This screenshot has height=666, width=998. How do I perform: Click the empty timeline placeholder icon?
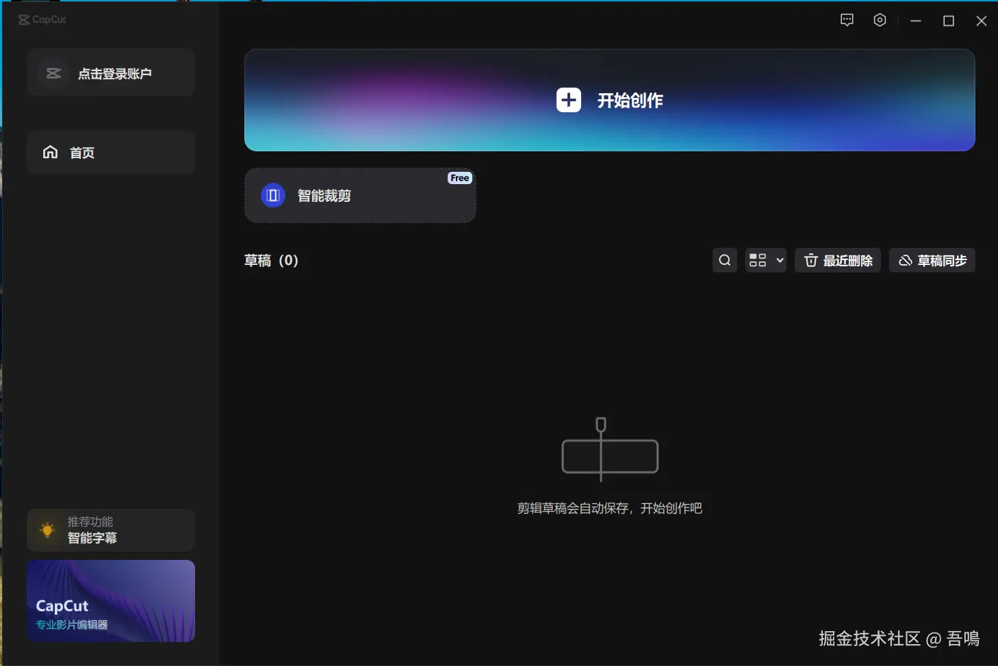(x=610, y=449)
